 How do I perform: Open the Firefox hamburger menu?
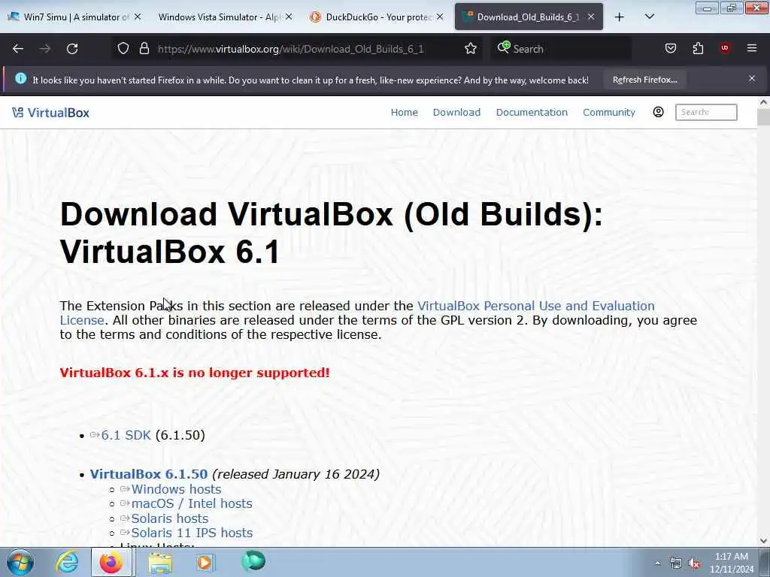[752, 48]
